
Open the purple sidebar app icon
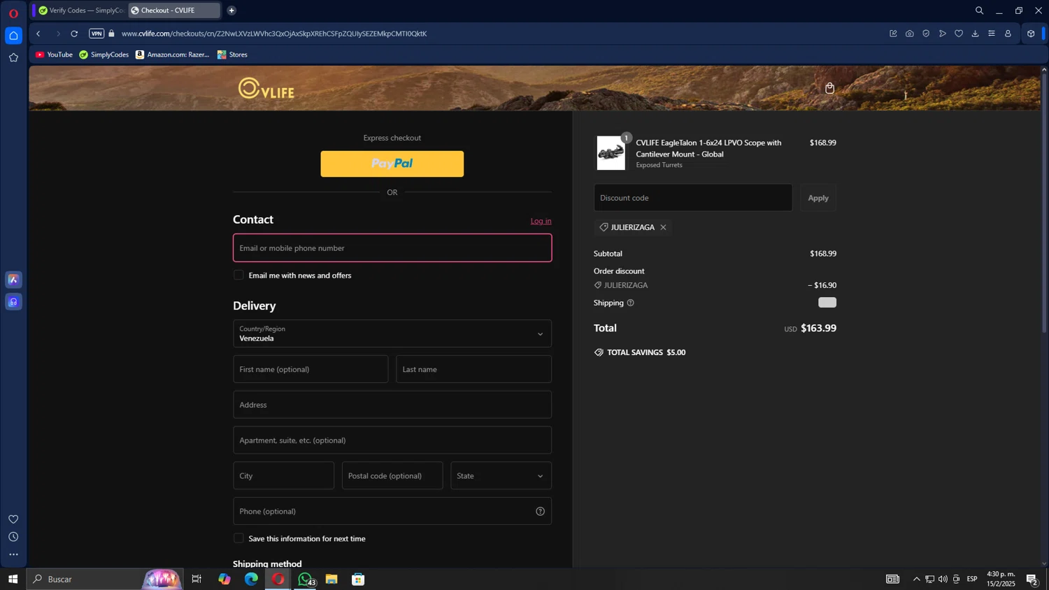coord(13,302)
